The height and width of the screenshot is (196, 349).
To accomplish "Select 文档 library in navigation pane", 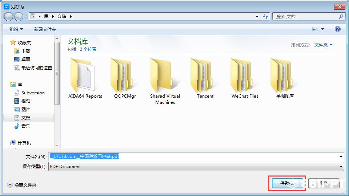I will click(28, 118).
